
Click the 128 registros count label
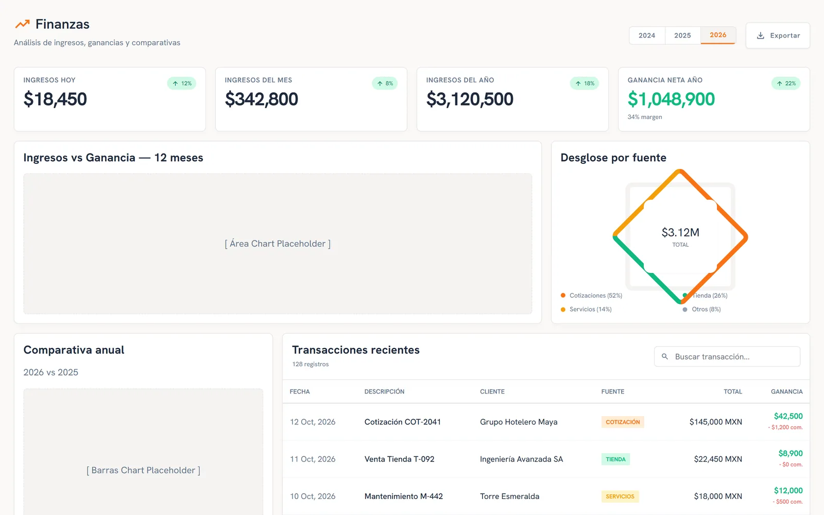[x=311, y=364]
